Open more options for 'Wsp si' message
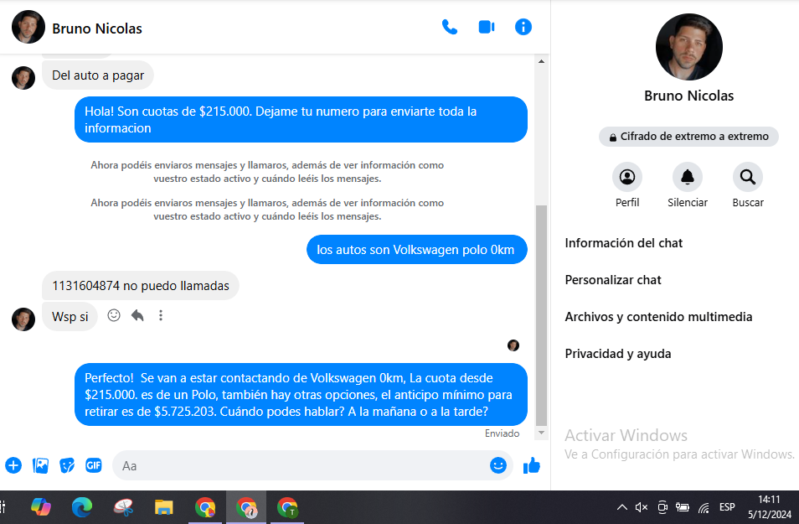 161,315
